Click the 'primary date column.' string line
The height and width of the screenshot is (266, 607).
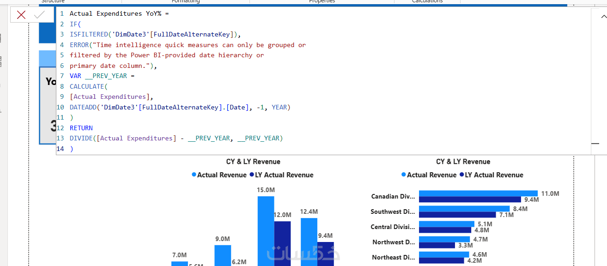(114, 66)
